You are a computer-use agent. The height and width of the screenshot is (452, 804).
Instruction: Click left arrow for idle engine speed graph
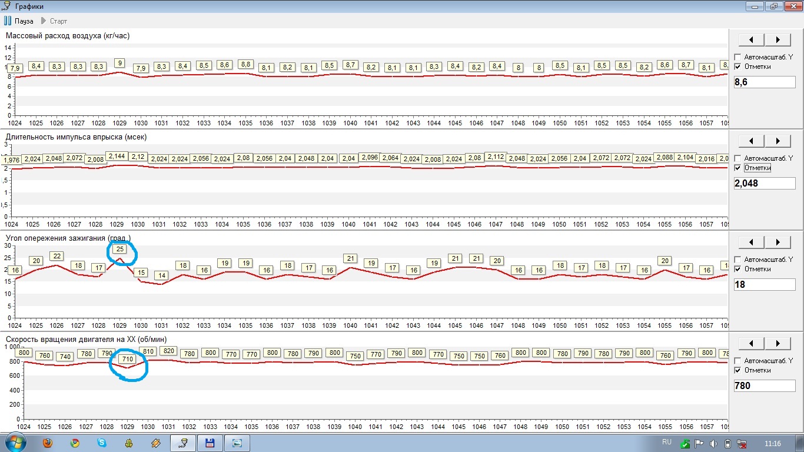752,343
